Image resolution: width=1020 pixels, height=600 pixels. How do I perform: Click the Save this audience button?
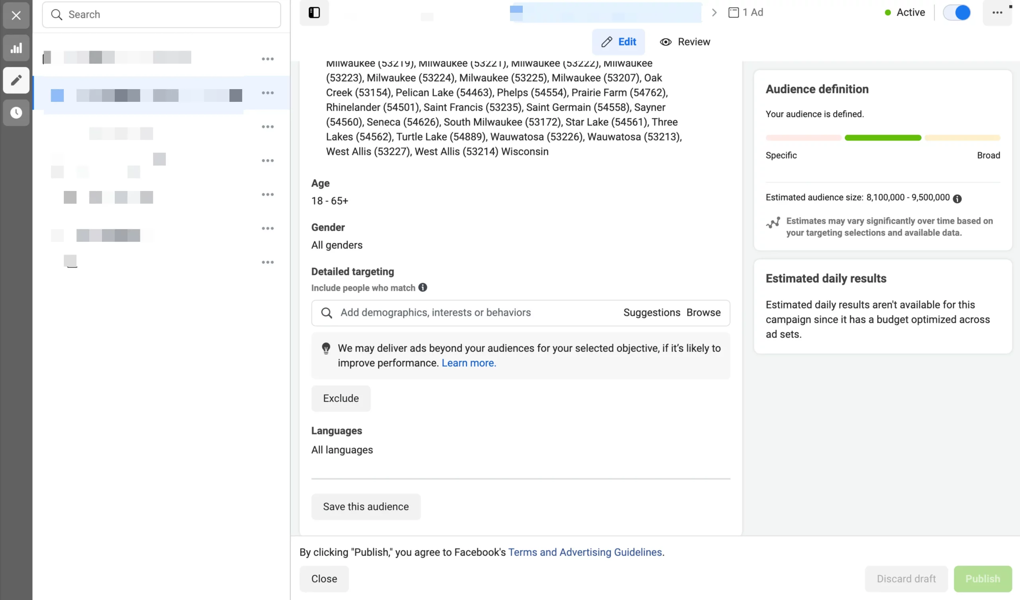(x=365, y=506)
